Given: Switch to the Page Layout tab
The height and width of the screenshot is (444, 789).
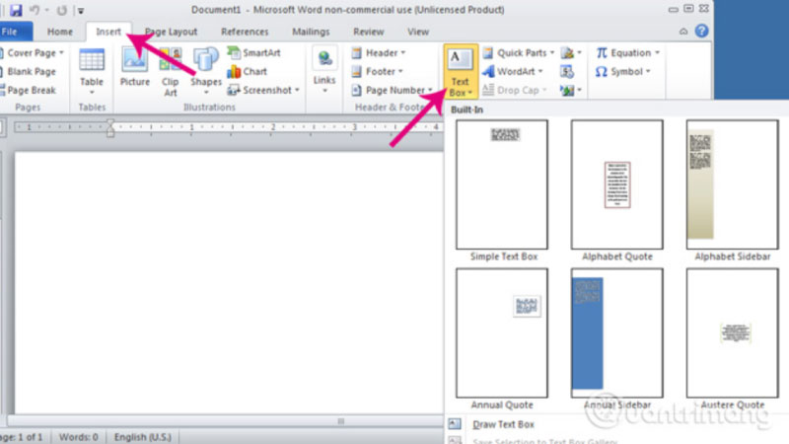Looking at the screenshot, I should point(169,32).
